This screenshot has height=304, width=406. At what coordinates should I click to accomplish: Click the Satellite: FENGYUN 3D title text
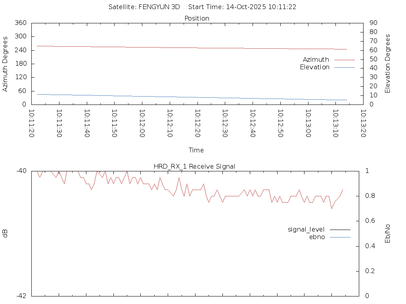(x=144, y=7)
